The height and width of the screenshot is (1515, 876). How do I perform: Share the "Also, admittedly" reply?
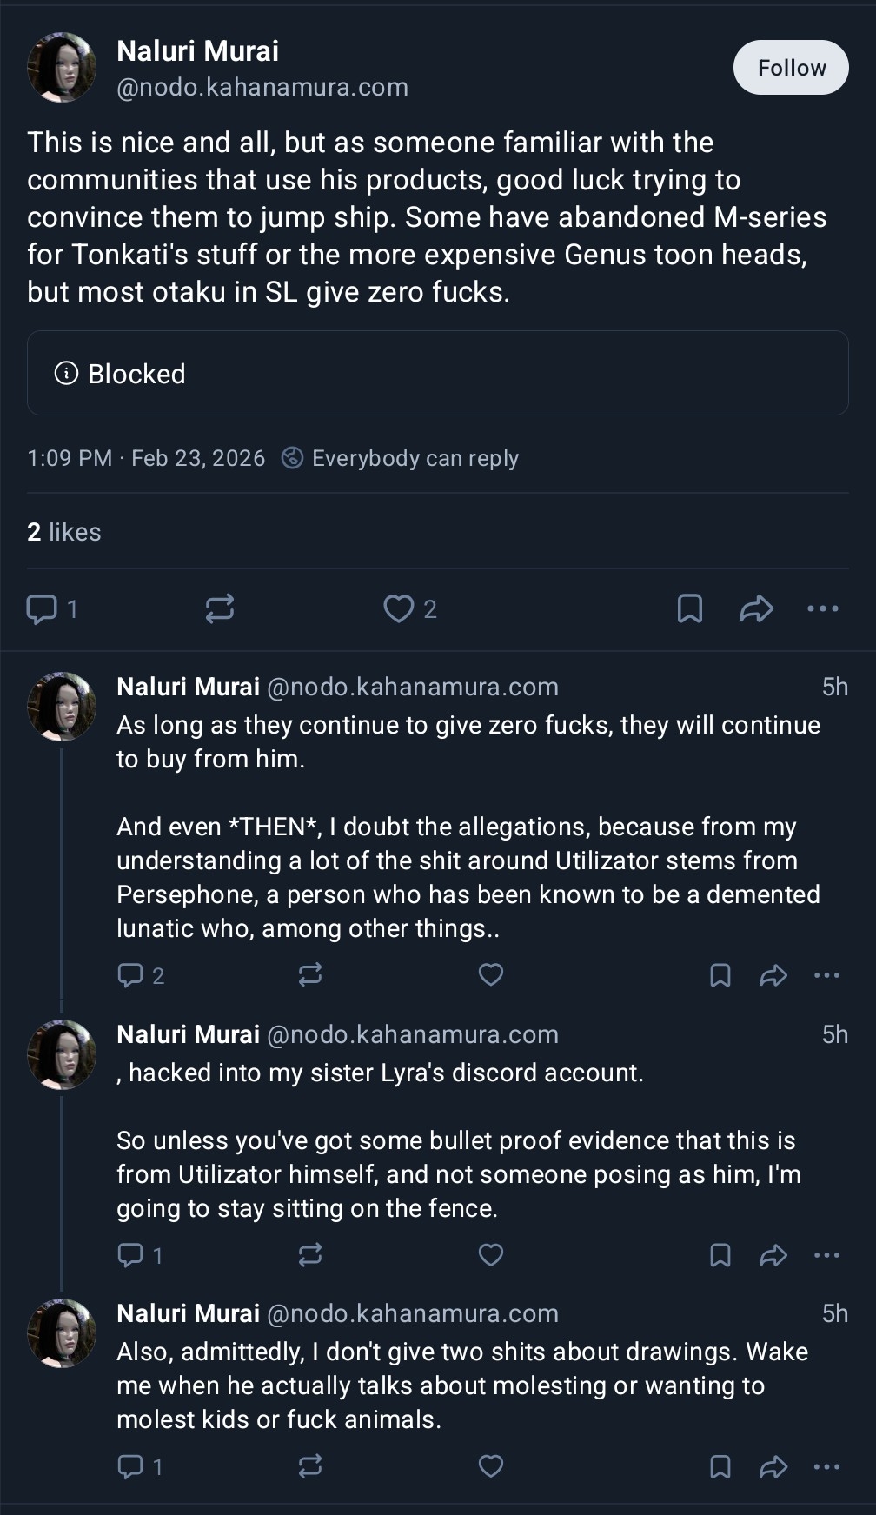click(773, 1466)
